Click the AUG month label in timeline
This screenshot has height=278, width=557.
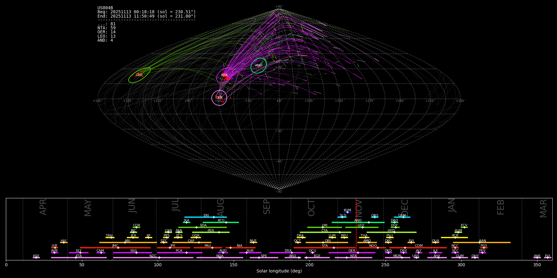pyautogui.click(x=221, y=208)
